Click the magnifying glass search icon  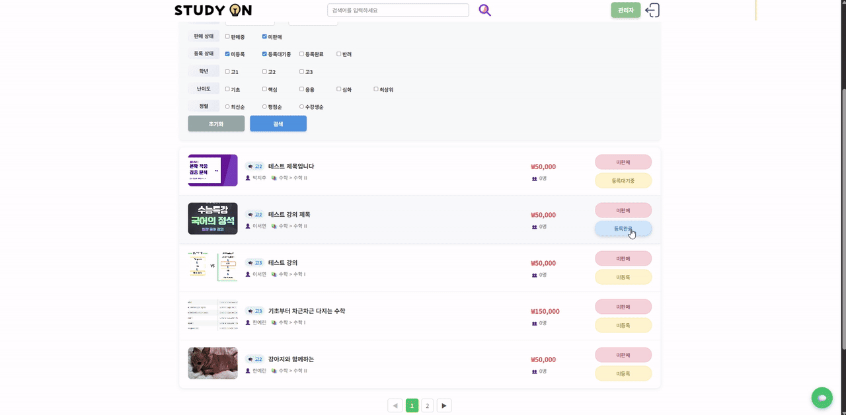(485, 10)
